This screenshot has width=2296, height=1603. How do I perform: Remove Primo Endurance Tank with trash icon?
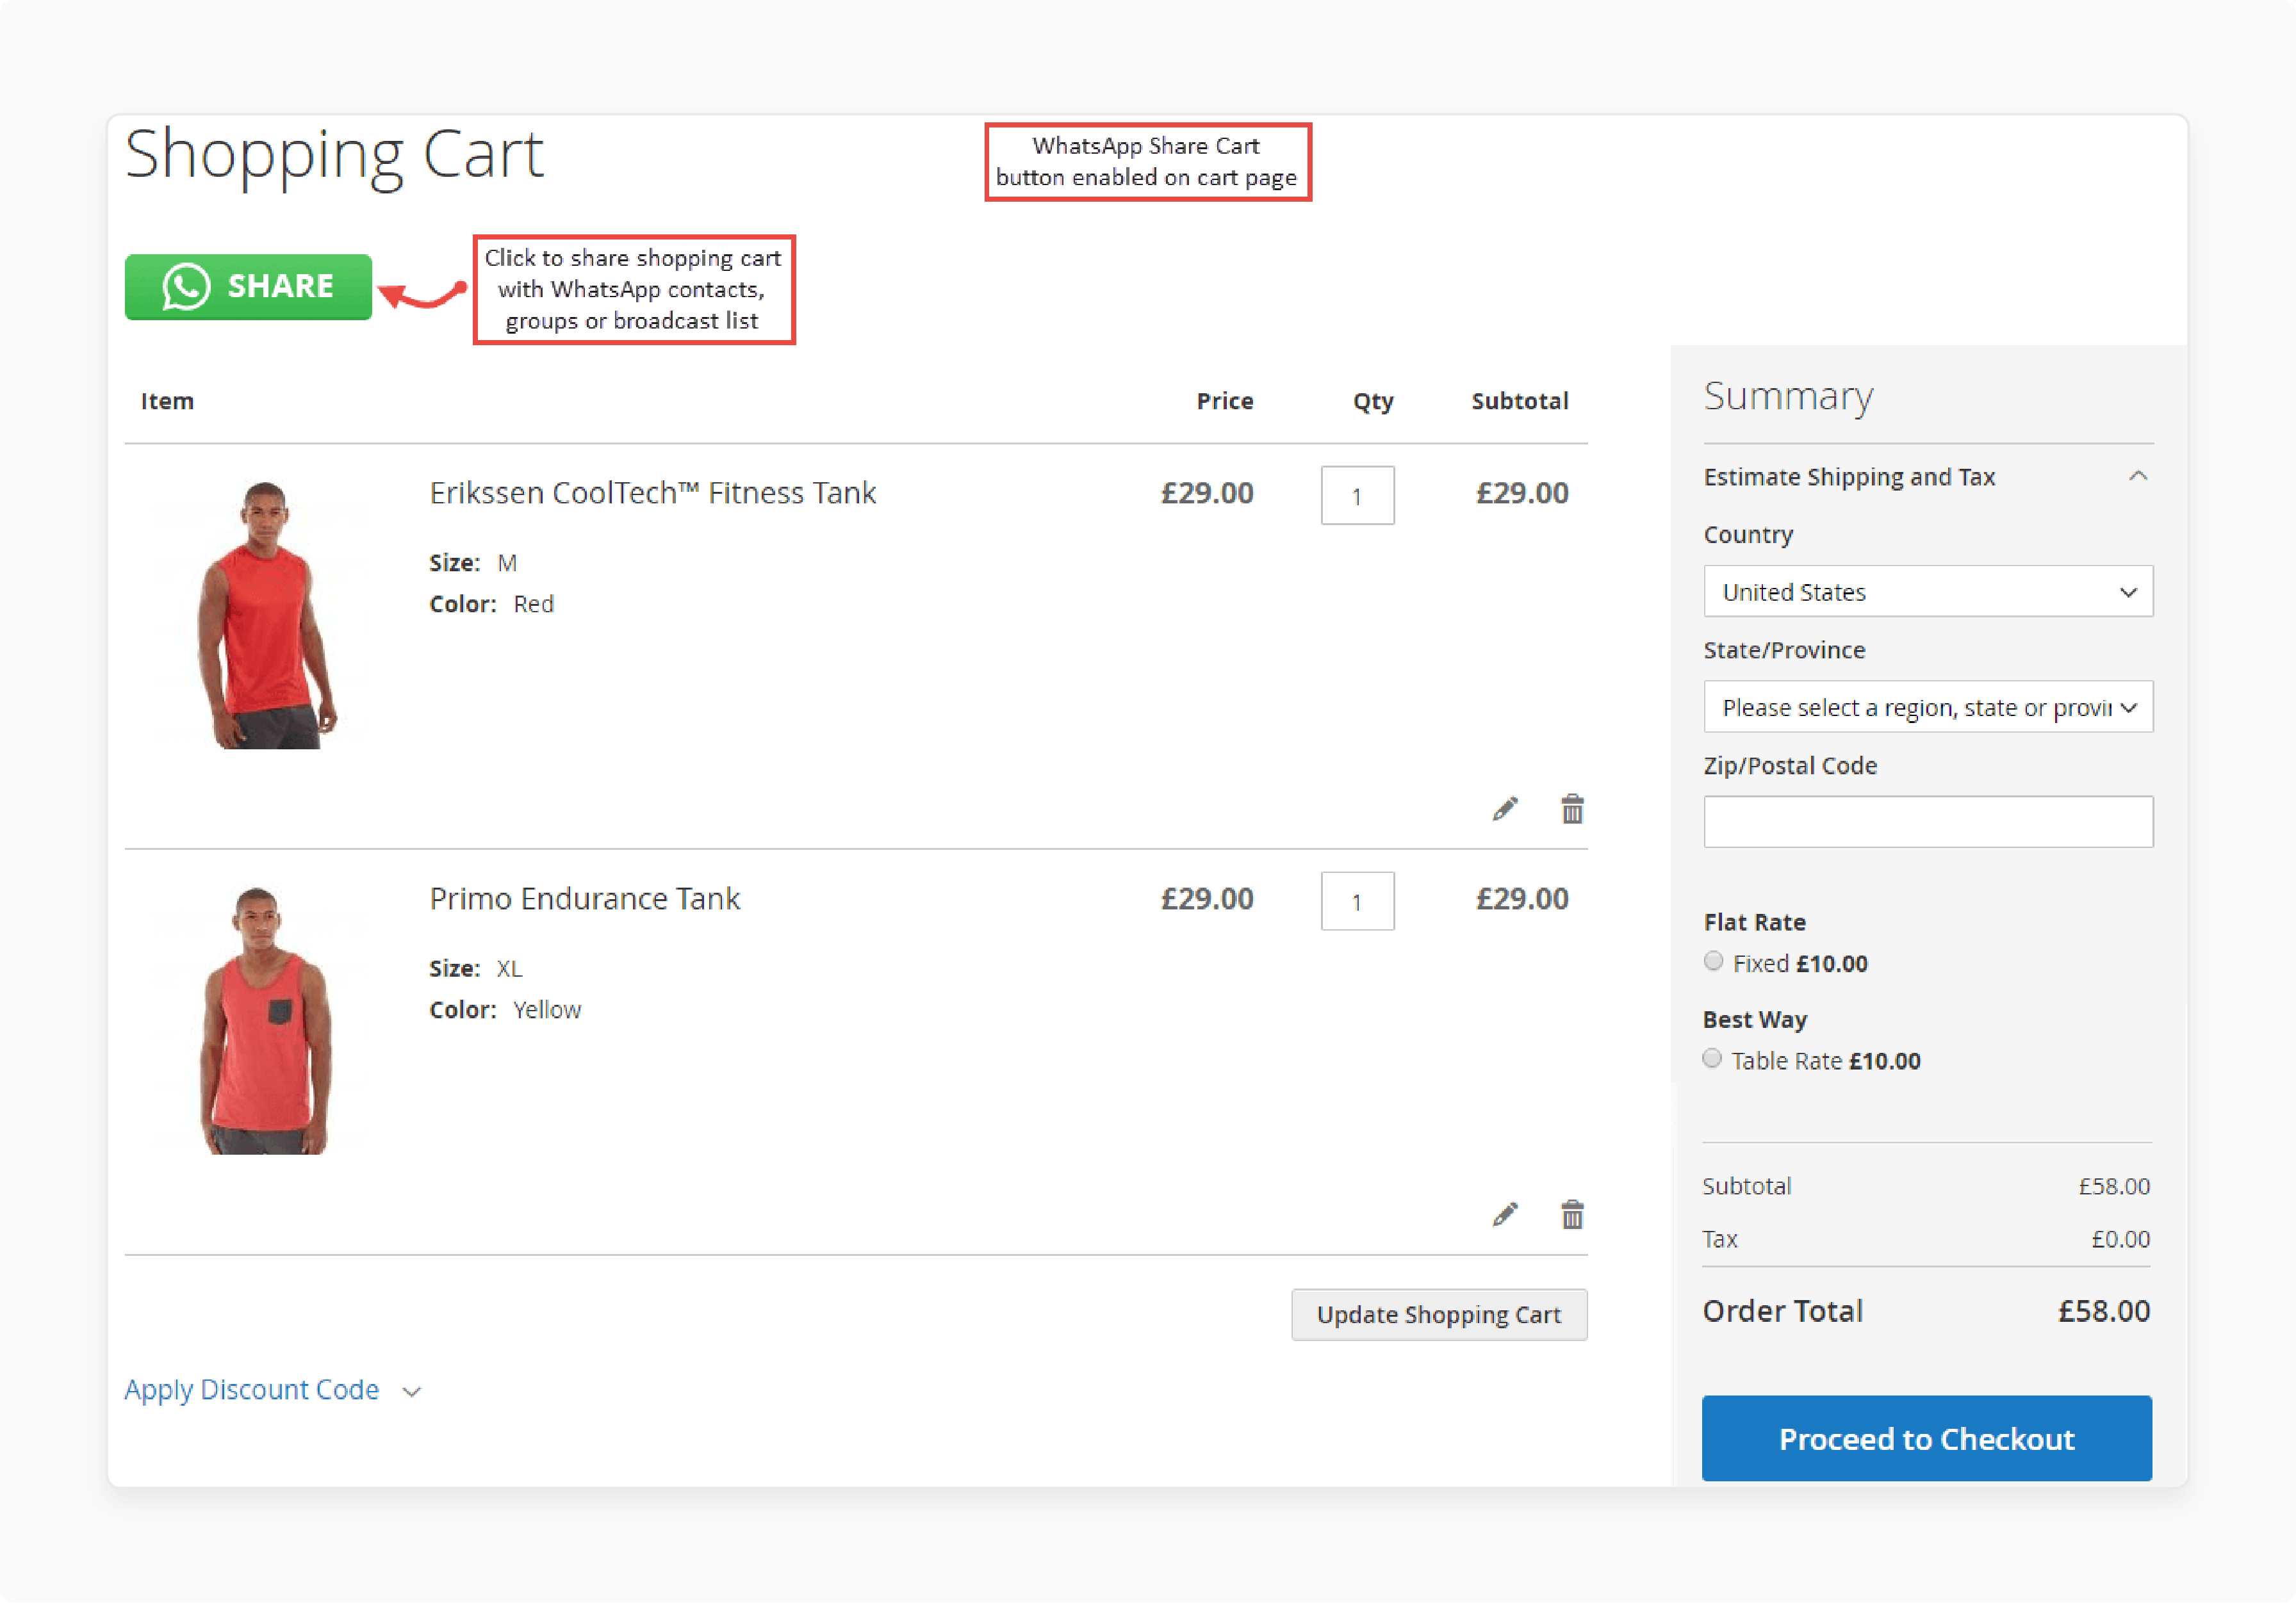[x=1572, y=1215]
